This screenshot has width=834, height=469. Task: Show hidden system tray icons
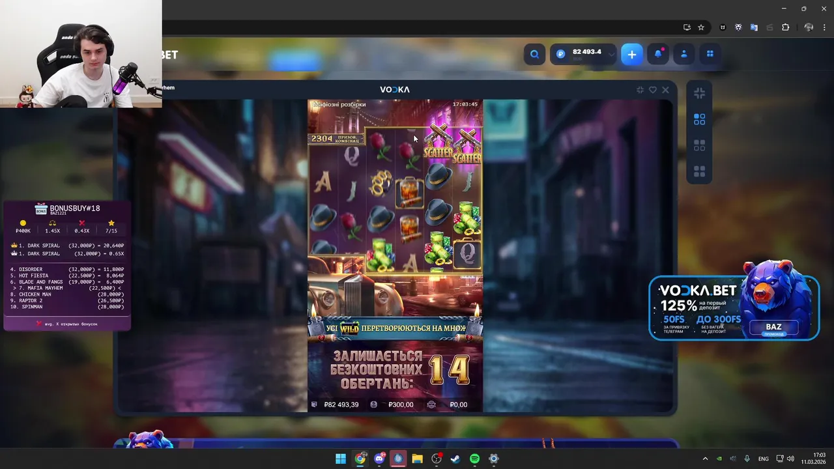705,459
